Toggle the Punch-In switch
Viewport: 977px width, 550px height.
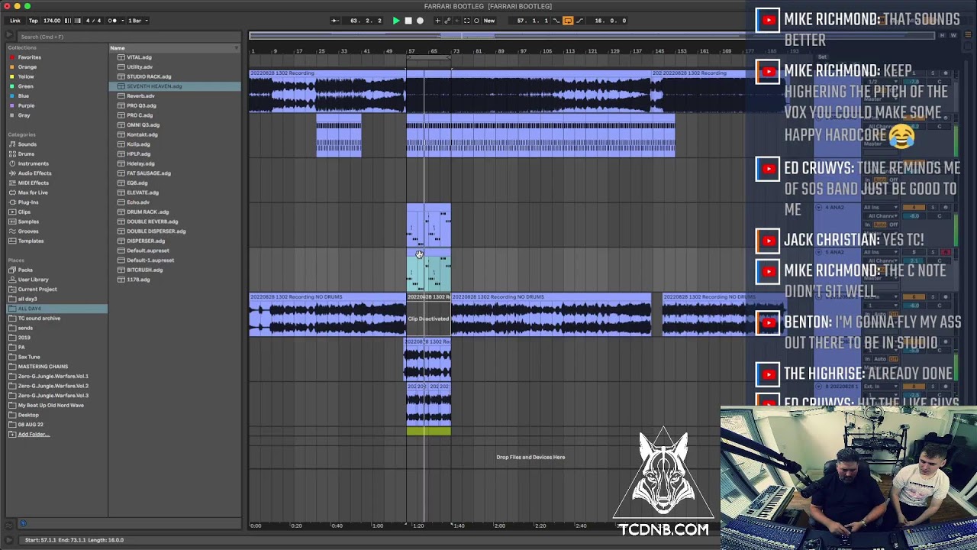(x=556, y=21)
